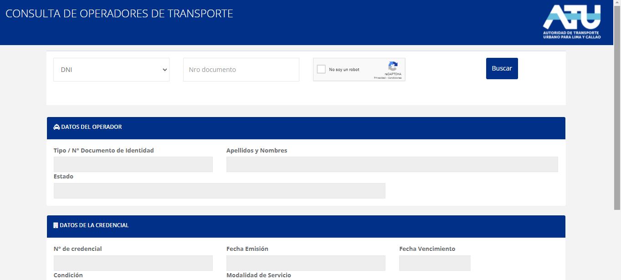Click the Fecha Emisión field

306,263
